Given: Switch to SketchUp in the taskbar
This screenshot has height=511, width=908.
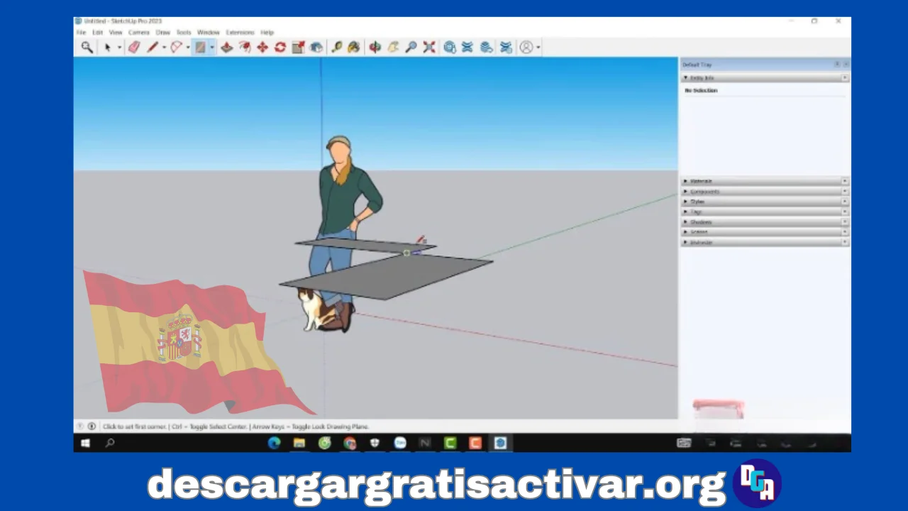Looking at the screenshot, I should (501, 443).
